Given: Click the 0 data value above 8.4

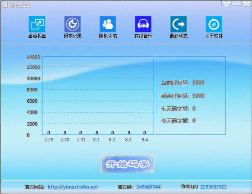Looking at the screenshot, I should click(x=144, y=132).
